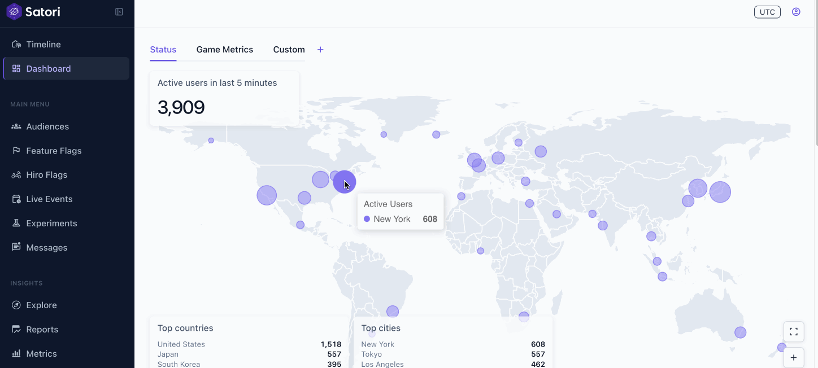Viewport: 818px width, 368px height.
Task: Open the Live Events page
Action: coord(66,199)
